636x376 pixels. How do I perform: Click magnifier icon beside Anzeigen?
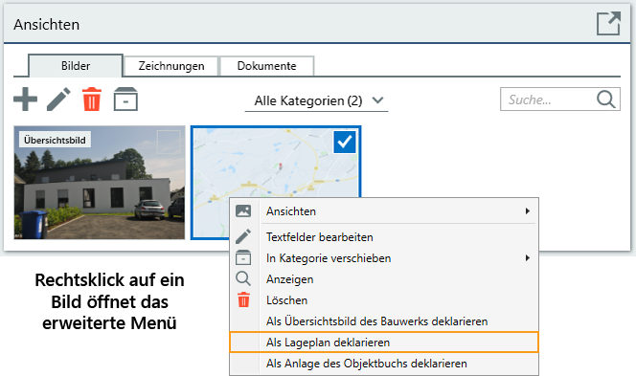[x=243, y=278]
